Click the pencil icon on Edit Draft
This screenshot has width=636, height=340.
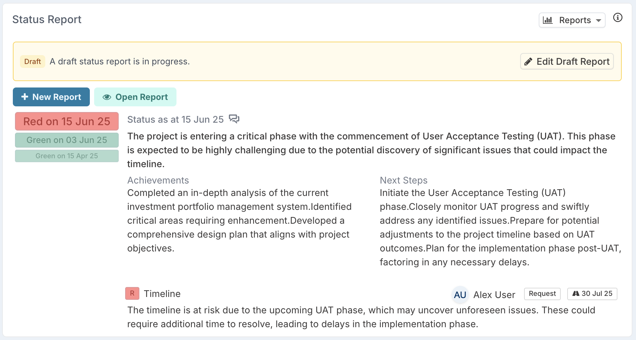[528, 62]
